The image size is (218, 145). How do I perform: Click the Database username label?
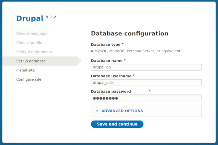point(111,76)
